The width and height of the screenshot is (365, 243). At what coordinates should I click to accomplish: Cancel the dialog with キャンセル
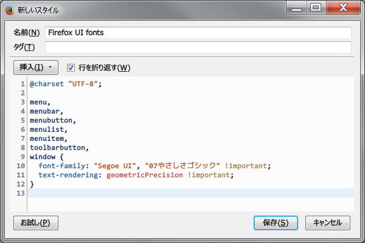[327, 222]
